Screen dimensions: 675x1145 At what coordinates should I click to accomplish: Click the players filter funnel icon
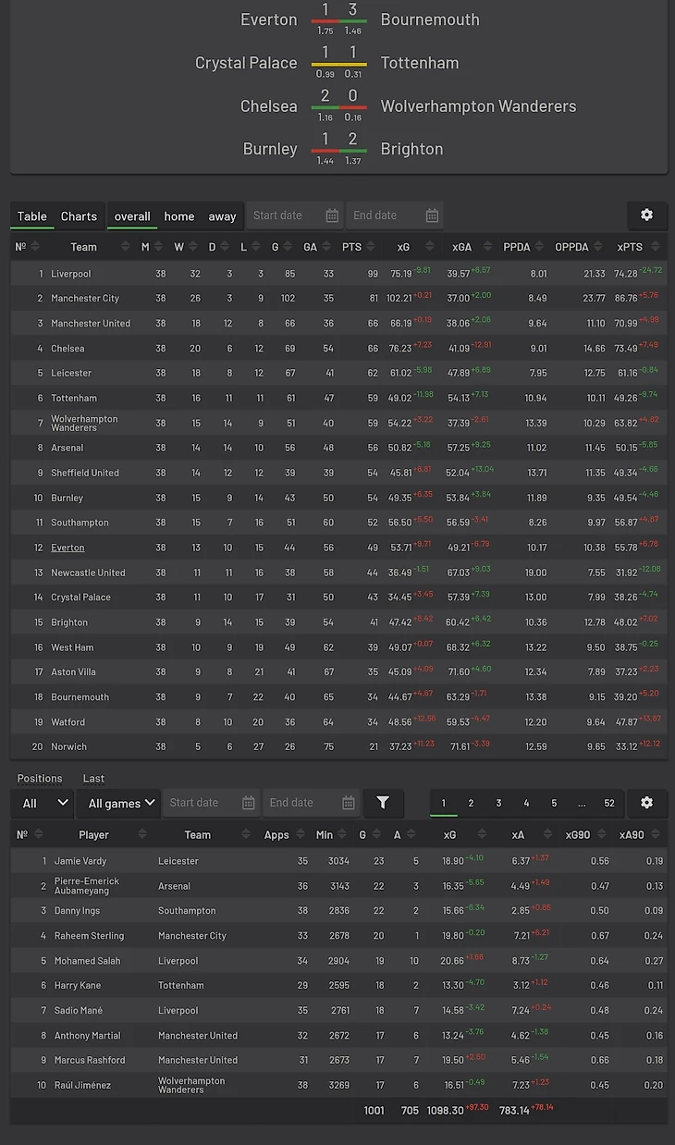coord(383,803)
